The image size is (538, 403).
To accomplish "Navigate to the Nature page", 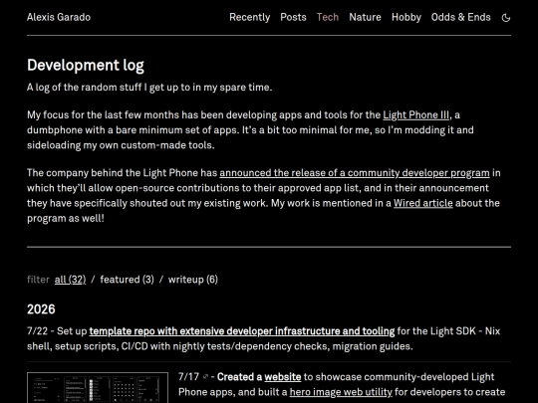I will tap(365, 17).
